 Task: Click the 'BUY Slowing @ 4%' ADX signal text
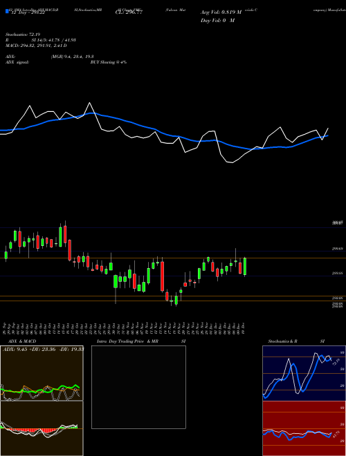point(109,62)
